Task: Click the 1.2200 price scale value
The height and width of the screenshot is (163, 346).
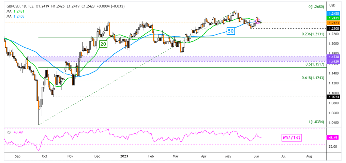Action: [x=334, y=34]
